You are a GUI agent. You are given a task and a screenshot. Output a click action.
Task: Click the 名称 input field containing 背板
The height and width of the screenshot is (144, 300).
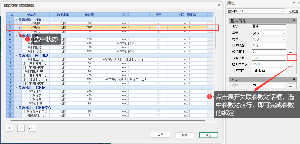coord(269,27)
